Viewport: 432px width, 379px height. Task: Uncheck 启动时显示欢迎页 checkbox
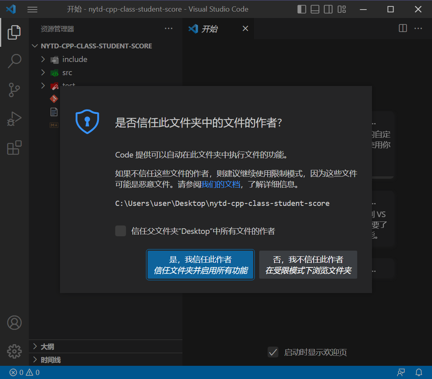point(273,352)
